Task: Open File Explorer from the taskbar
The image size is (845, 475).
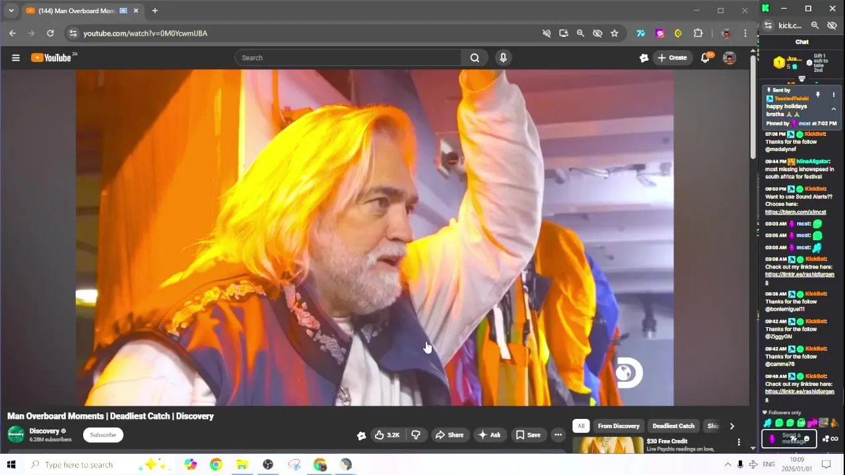Action: (242, 464)
